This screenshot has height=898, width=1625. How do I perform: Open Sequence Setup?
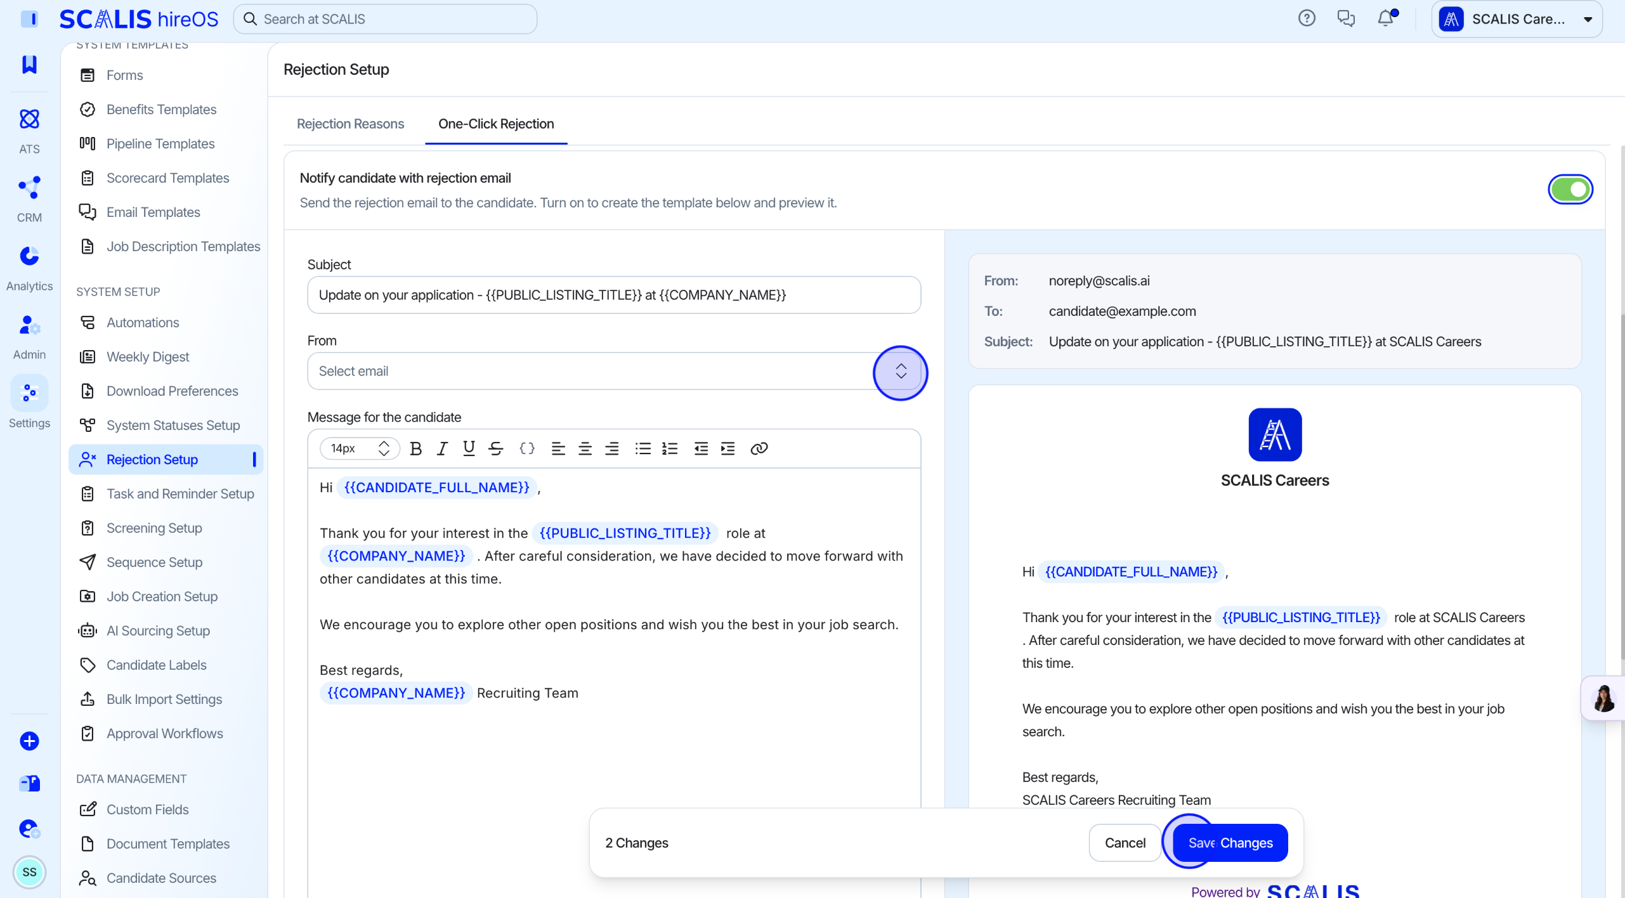tap(166, 562)
